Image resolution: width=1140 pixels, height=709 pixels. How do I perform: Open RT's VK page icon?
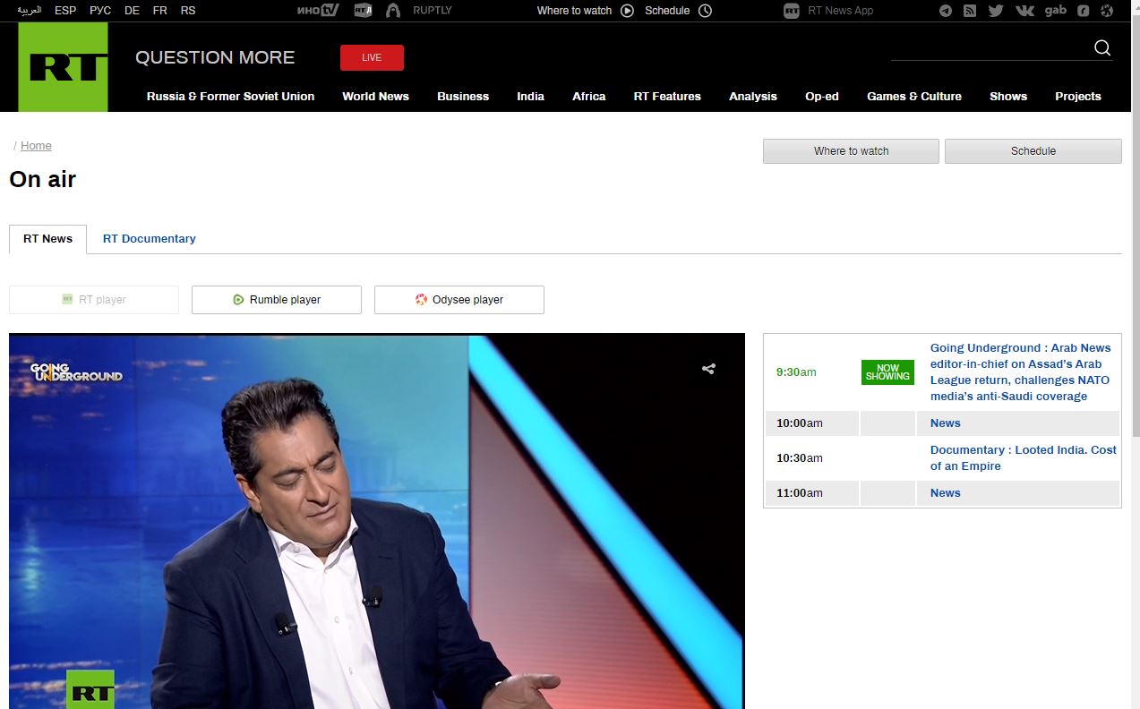click(1024, 11)
